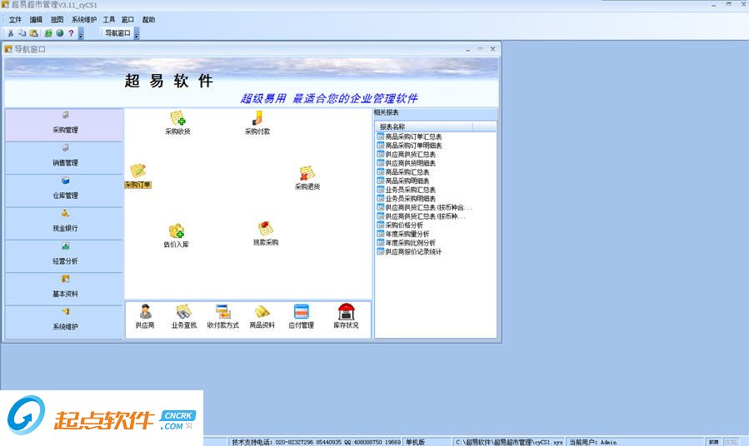This screenshot has width=749, height=446.
Task: Click the 报表名称 column header
Action: pos(424,126)
